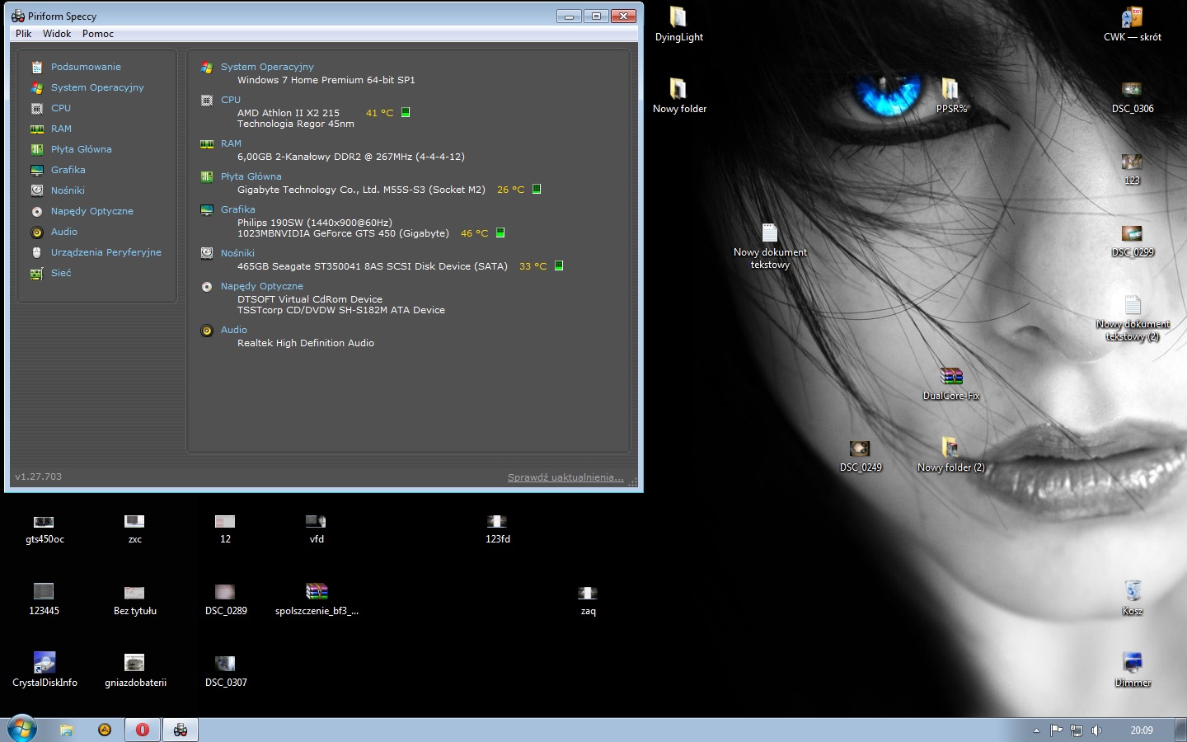This screenshot has height=742, width=1187.
Task: Click graphics temperature indicator at 46 °C
Action: click(500, 232)
